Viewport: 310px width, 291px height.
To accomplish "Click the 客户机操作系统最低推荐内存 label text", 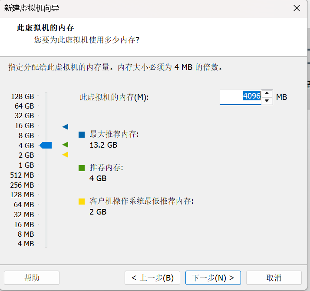I will point(142,201).
